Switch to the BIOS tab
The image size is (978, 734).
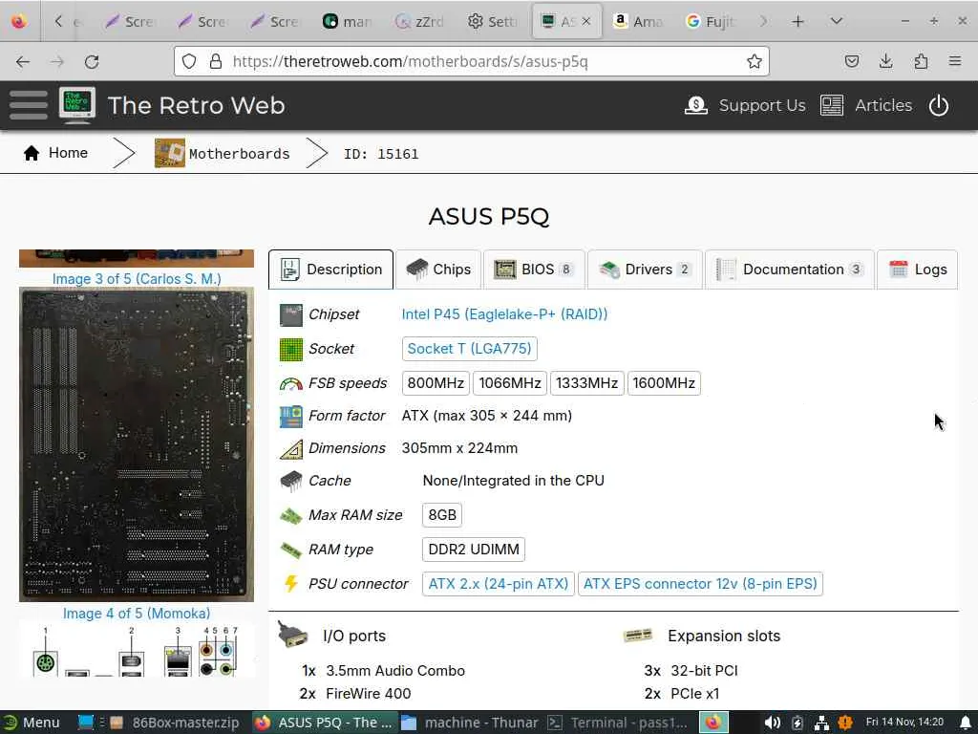point(534,269)
